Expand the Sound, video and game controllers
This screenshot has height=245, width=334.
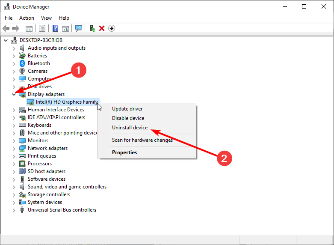point(14,187)
